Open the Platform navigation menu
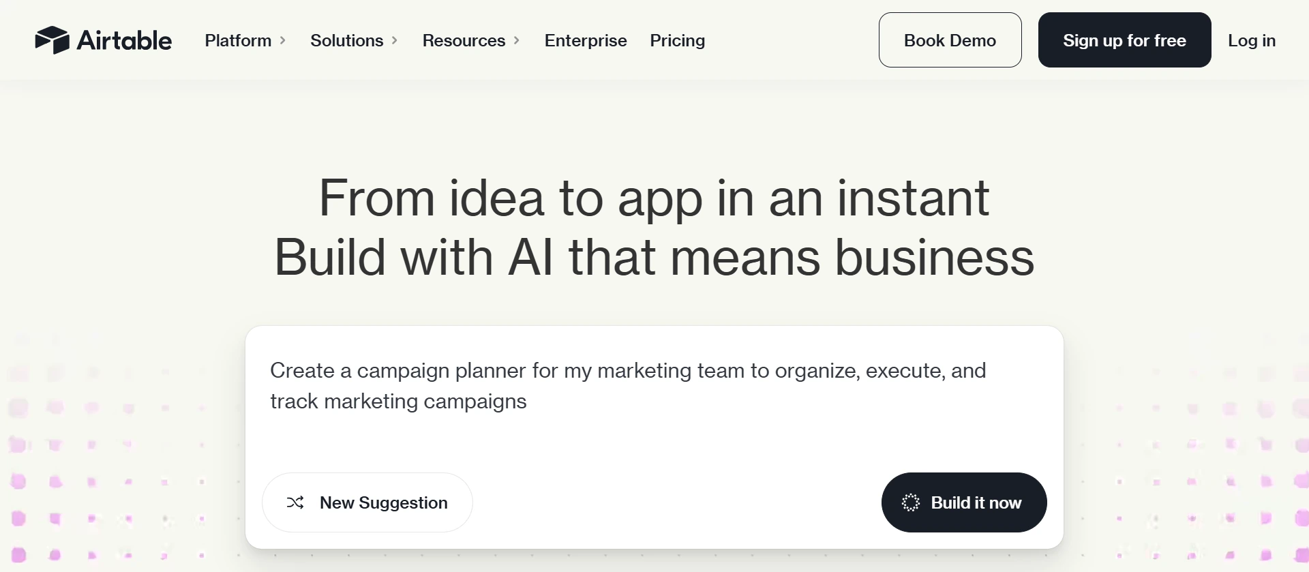Image resolution: width=1309 pixels, height=572 pixels. click(237, 40)
